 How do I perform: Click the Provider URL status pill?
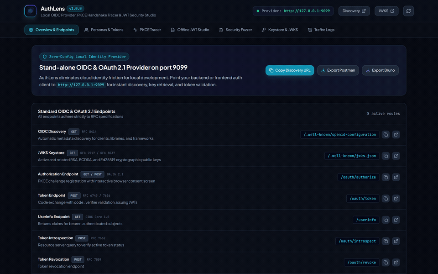(x=293, y=11)
